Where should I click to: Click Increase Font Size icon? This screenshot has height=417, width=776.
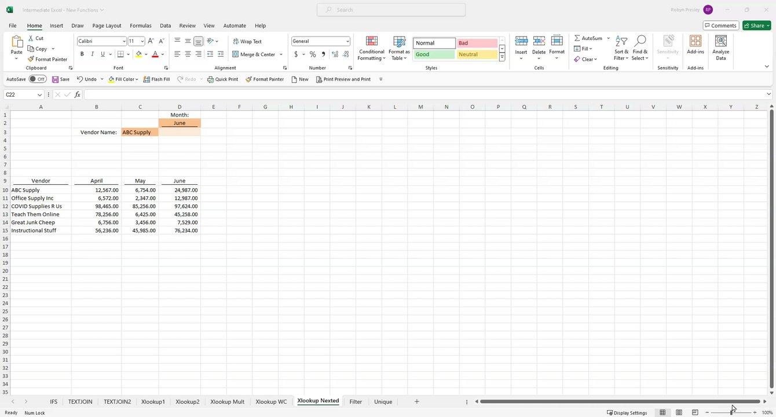pyautogui.click(x=151, y=41)
